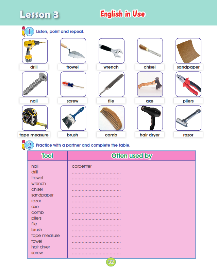Select the trowel image

(x=73, y=51)
